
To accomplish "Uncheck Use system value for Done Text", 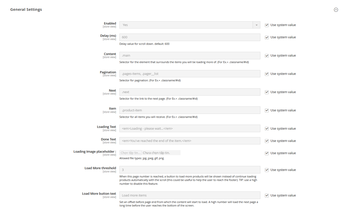I will pyautogui.click(x=267, y=141).
